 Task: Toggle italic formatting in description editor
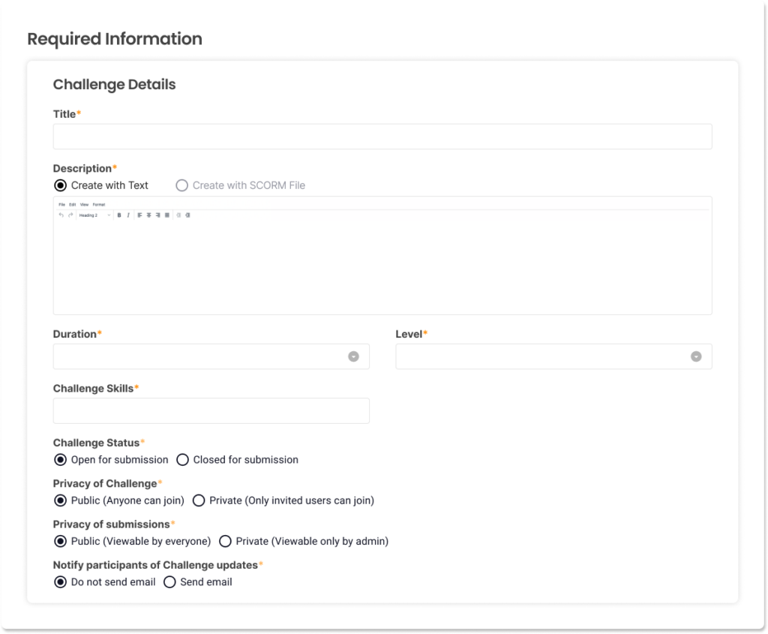[128, 215]
